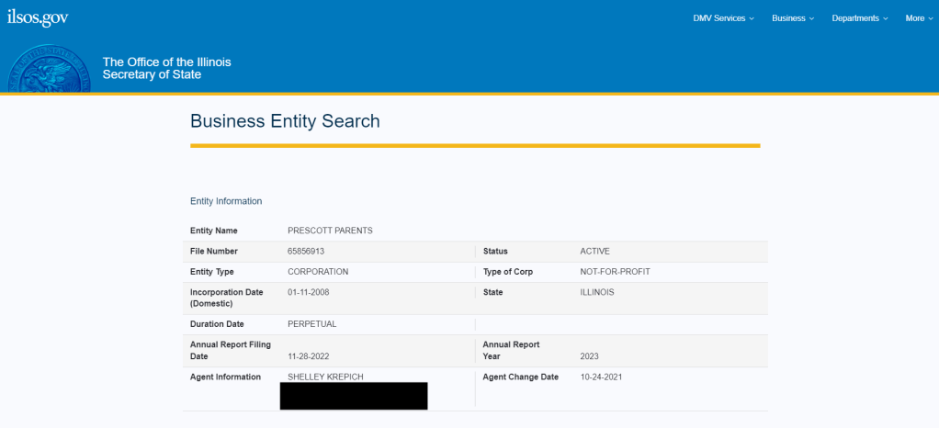Select the Entity Information section label
This screenshot has width=939, height=428.
pyautogui.click(x=226, y=201)
